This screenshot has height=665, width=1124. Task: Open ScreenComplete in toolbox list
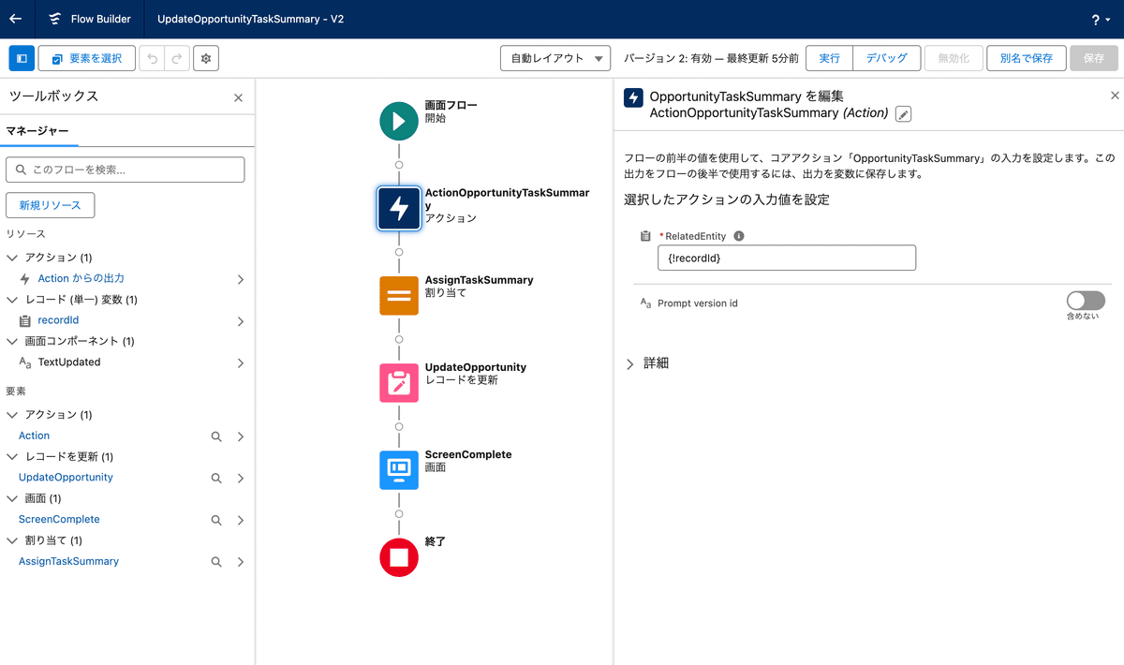[59, 519]
